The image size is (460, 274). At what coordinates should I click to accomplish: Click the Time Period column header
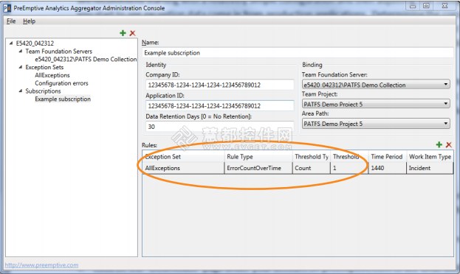point(388,157)
